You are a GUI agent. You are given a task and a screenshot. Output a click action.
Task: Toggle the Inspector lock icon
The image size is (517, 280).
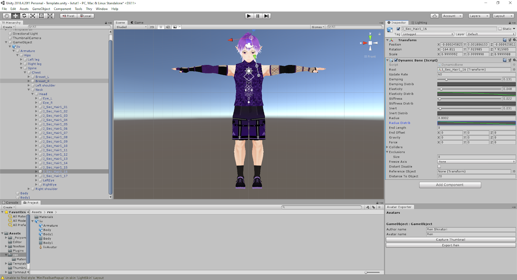pos(510,23)
